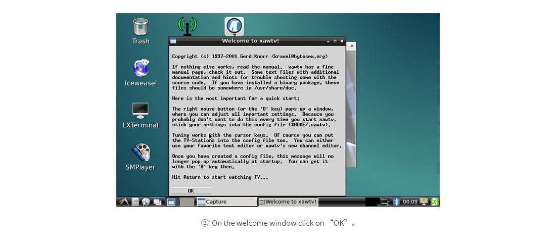Select the 'Welcome to xawtv!' taskbar entry
The image size is (556, 248).
coord(288,202)
